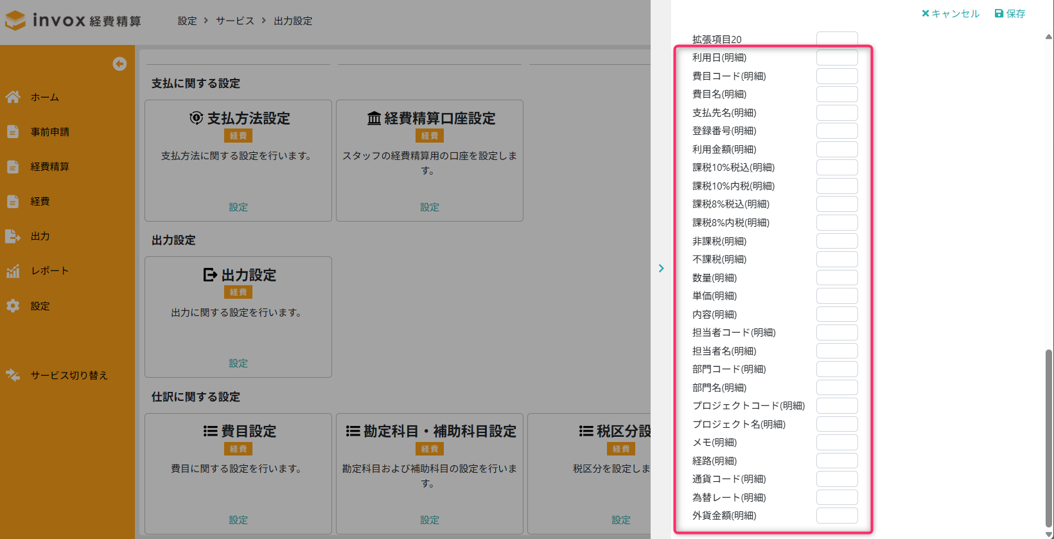Image resolution: width=1054 pixels, height=539 pixels.
Task: Click the 内容(明細) input field
Action: tap(837, 314)
